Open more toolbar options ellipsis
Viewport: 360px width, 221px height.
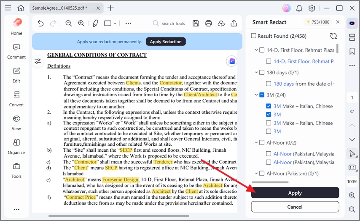click(128, 24)
